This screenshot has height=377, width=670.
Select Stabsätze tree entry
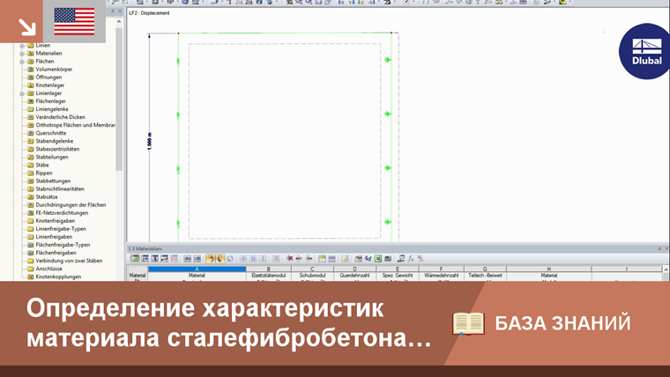(x=47, y=196)
